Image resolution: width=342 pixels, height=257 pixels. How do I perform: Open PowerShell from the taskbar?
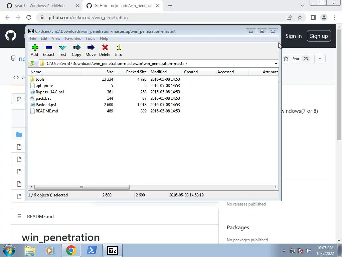(x=92, y=250)
